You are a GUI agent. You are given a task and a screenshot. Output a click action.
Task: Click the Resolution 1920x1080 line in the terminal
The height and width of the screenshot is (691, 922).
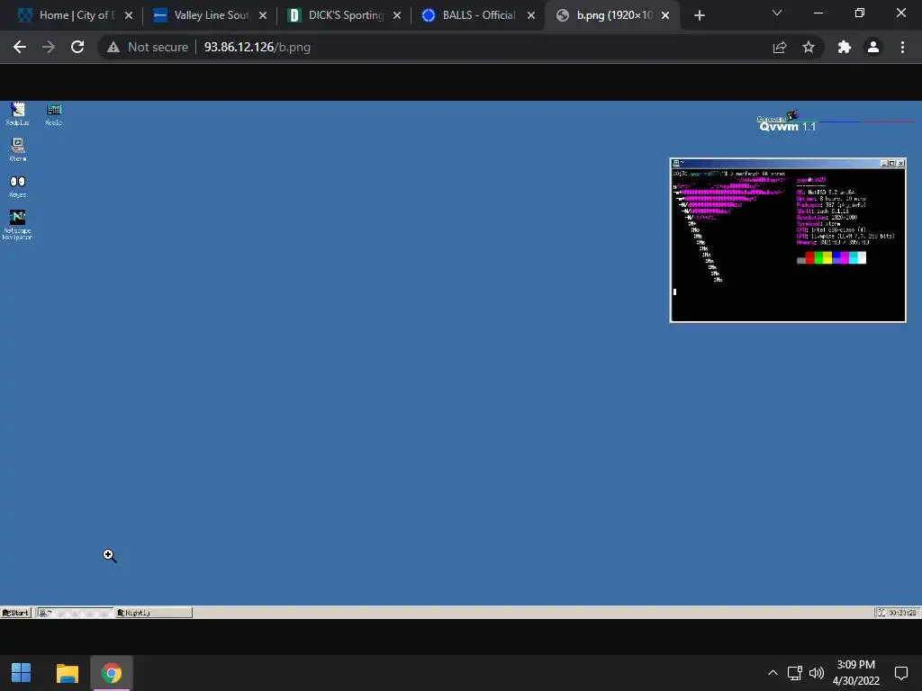[x=827, y=218]
